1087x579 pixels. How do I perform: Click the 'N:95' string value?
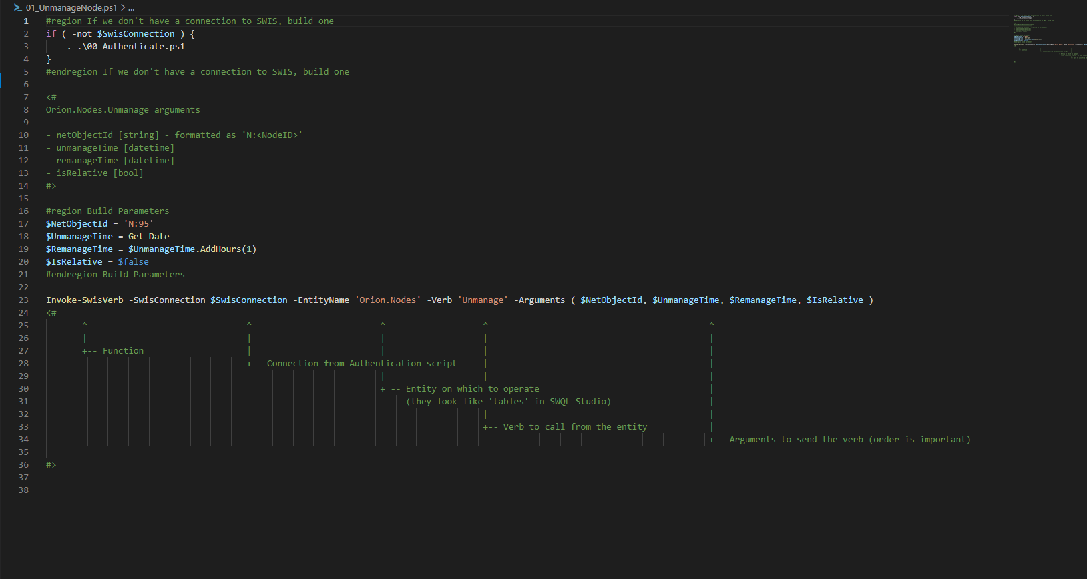coord(138,223)
